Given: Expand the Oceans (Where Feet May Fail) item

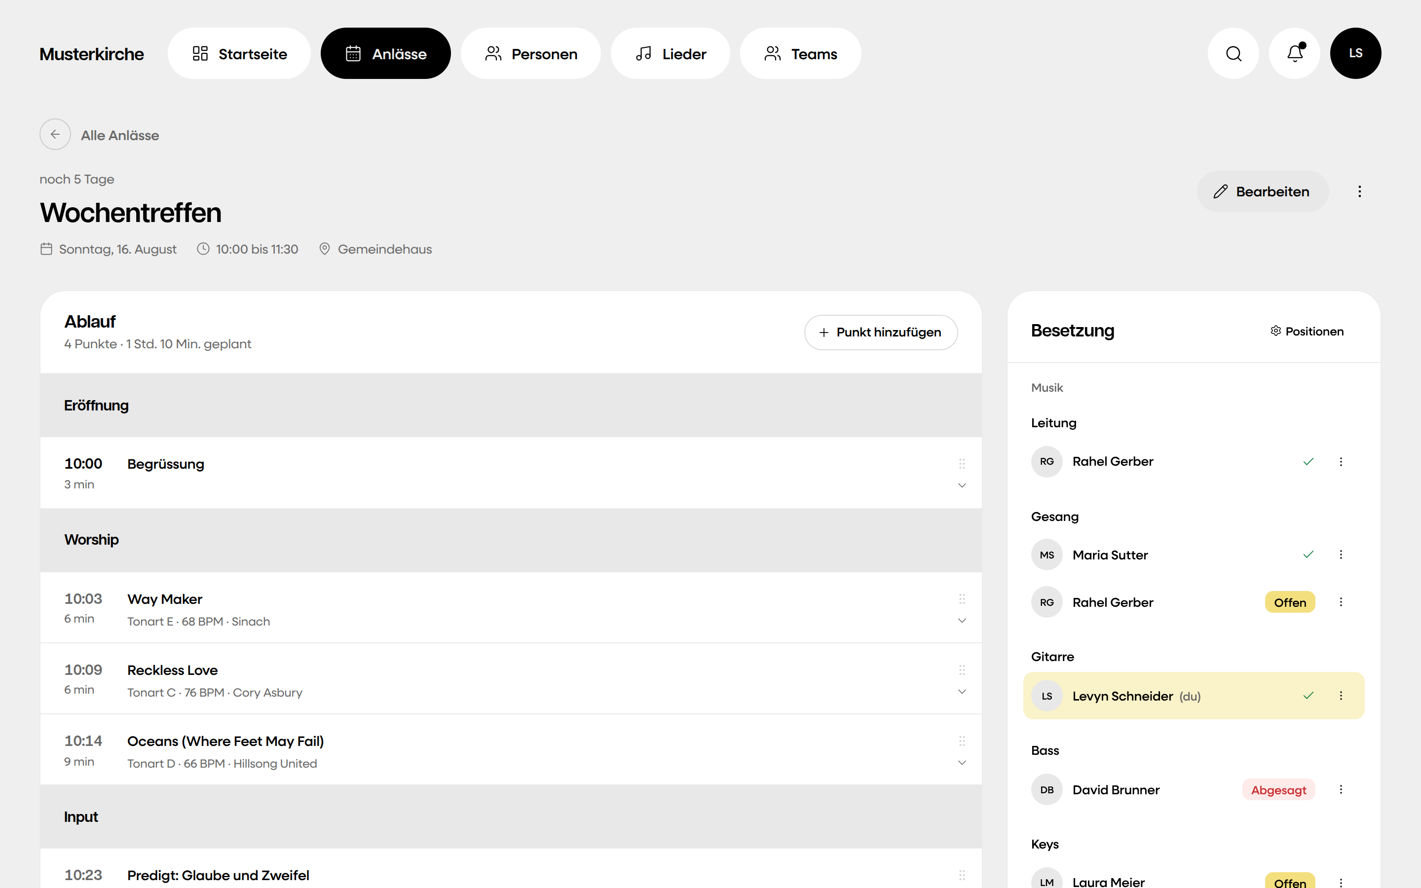Looking at the screenshot, I should point(962,763).
